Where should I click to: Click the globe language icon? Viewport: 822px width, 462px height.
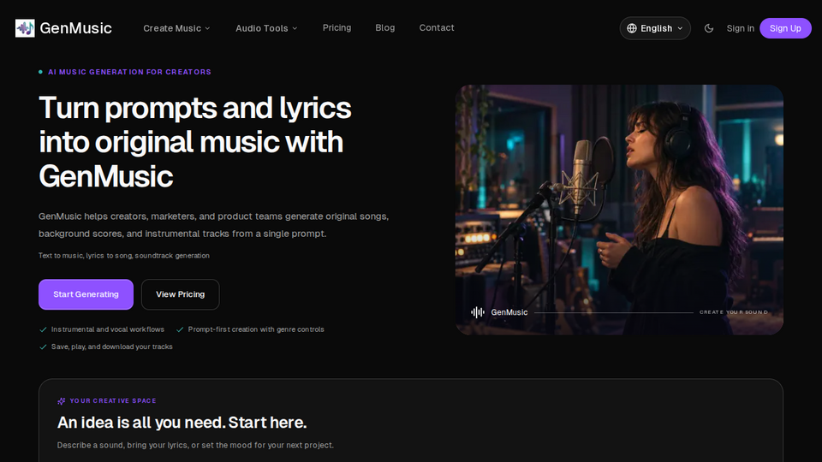tap(632, 28)
